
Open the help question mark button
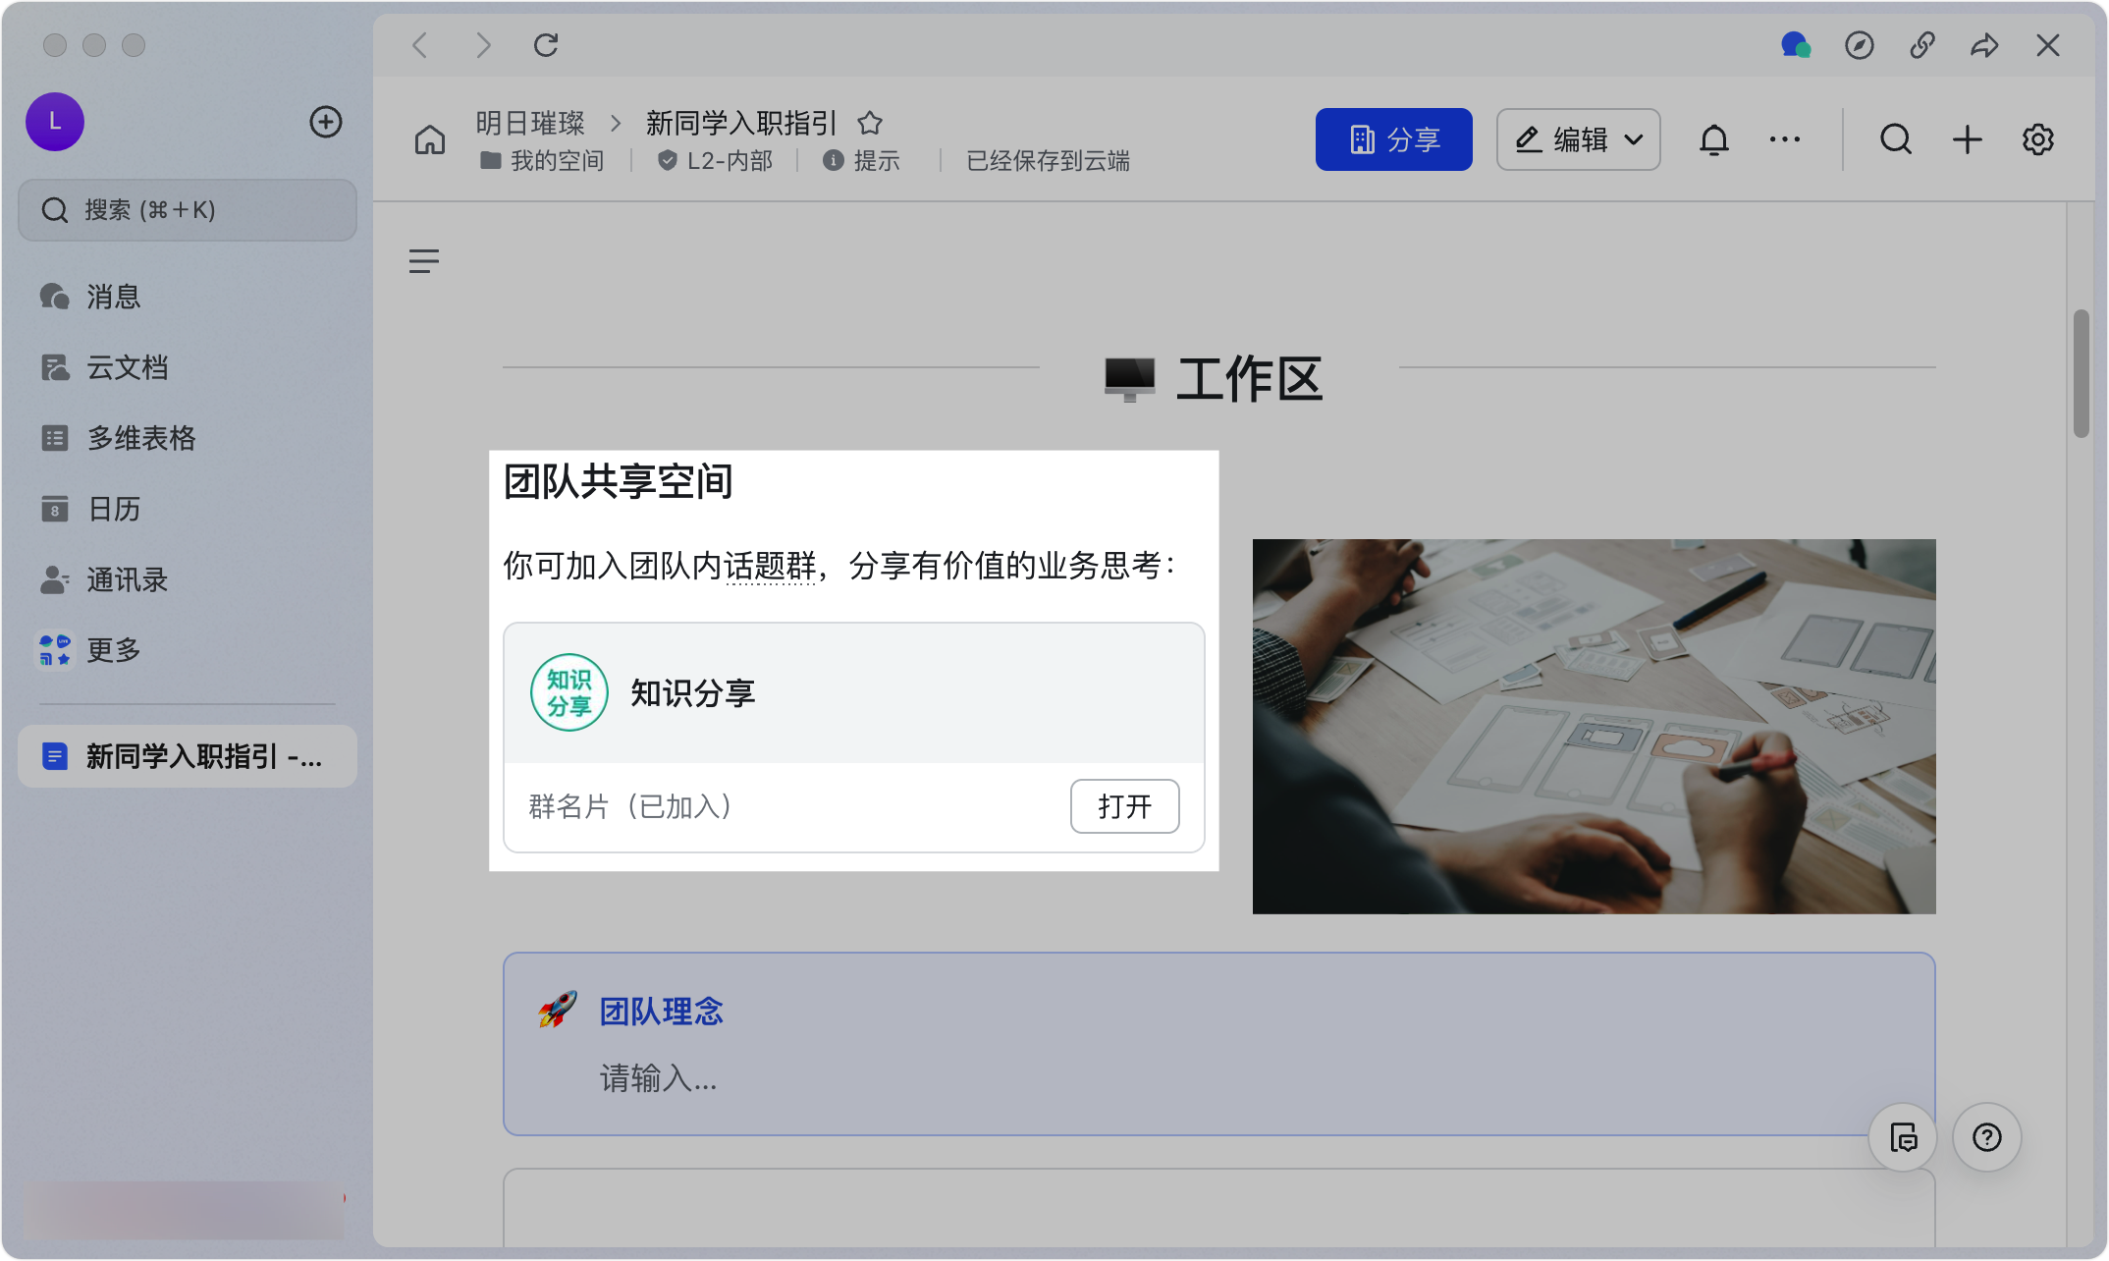[1987, 1137]
